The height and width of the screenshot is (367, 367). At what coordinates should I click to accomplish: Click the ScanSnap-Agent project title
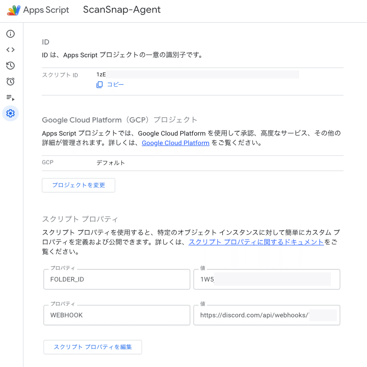click(122, 10)
